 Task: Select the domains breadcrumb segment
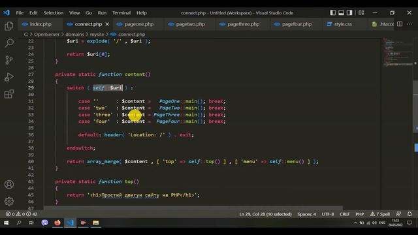pyautogui.click(x=74, y=35)
